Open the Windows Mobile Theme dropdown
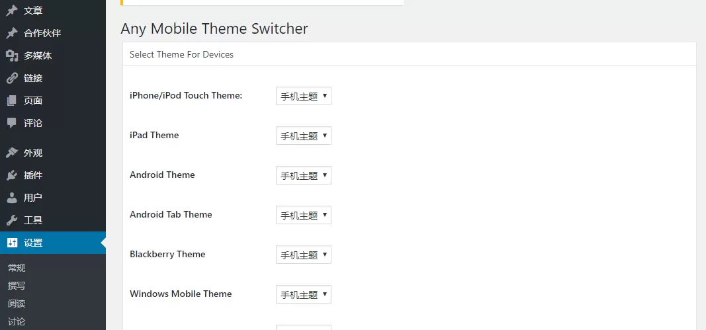The width and height of the screenshot is (706, 330). click(303, 295)
